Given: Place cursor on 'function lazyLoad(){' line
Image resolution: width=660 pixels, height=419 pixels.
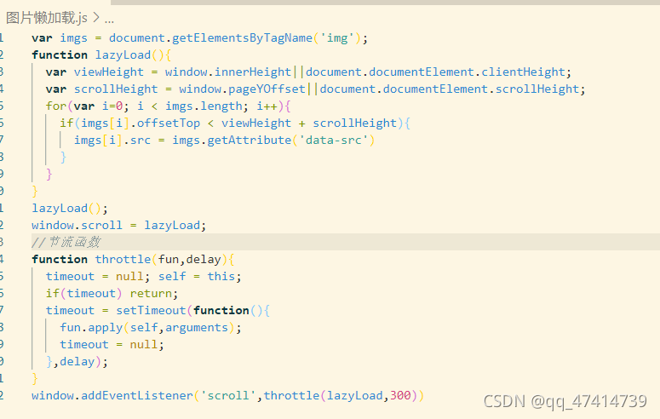Looking at the screenshot, I should pyautogui.click(x=101, y=55).
